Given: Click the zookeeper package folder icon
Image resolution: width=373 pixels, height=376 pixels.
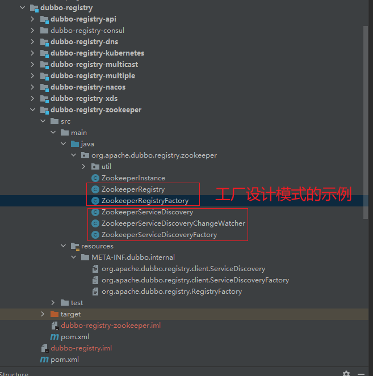Looking at the screenshot, I should (x=85, y=155).
